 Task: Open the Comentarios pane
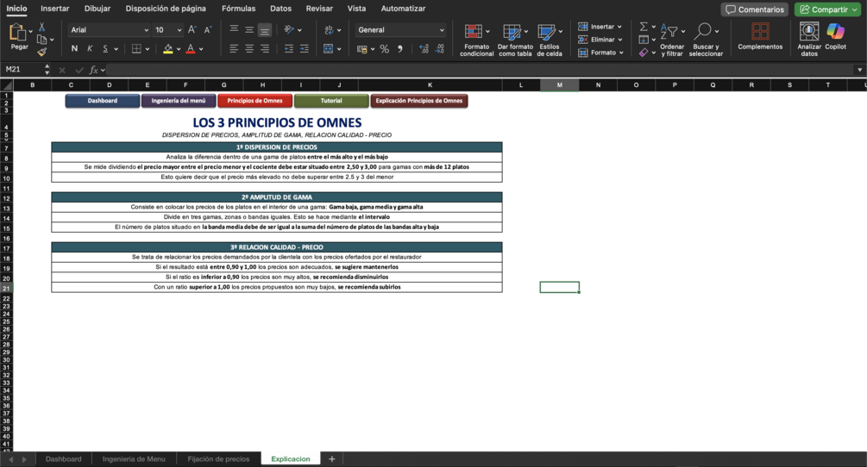click(754, 9)
